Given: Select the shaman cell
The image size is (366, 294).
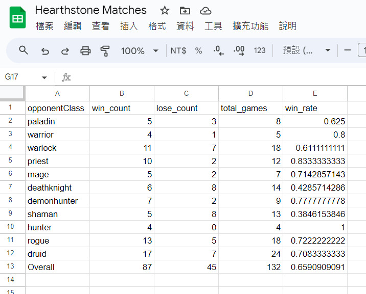Looking at the screenshot, I should pyautogui.click(x=57, y=214).
